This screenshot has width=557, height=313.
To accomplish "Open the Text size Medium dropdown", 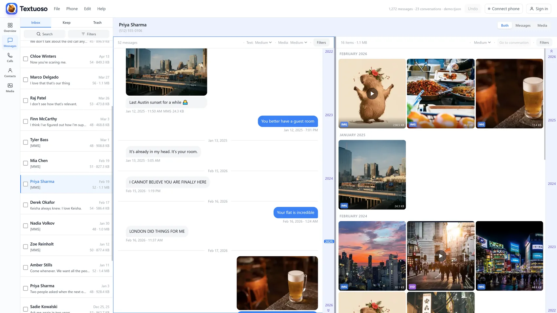I will coord(263,43).
